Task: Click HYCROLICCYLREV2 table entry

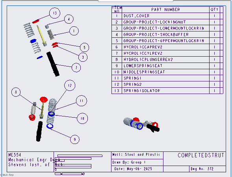Action: pos(165,53)
